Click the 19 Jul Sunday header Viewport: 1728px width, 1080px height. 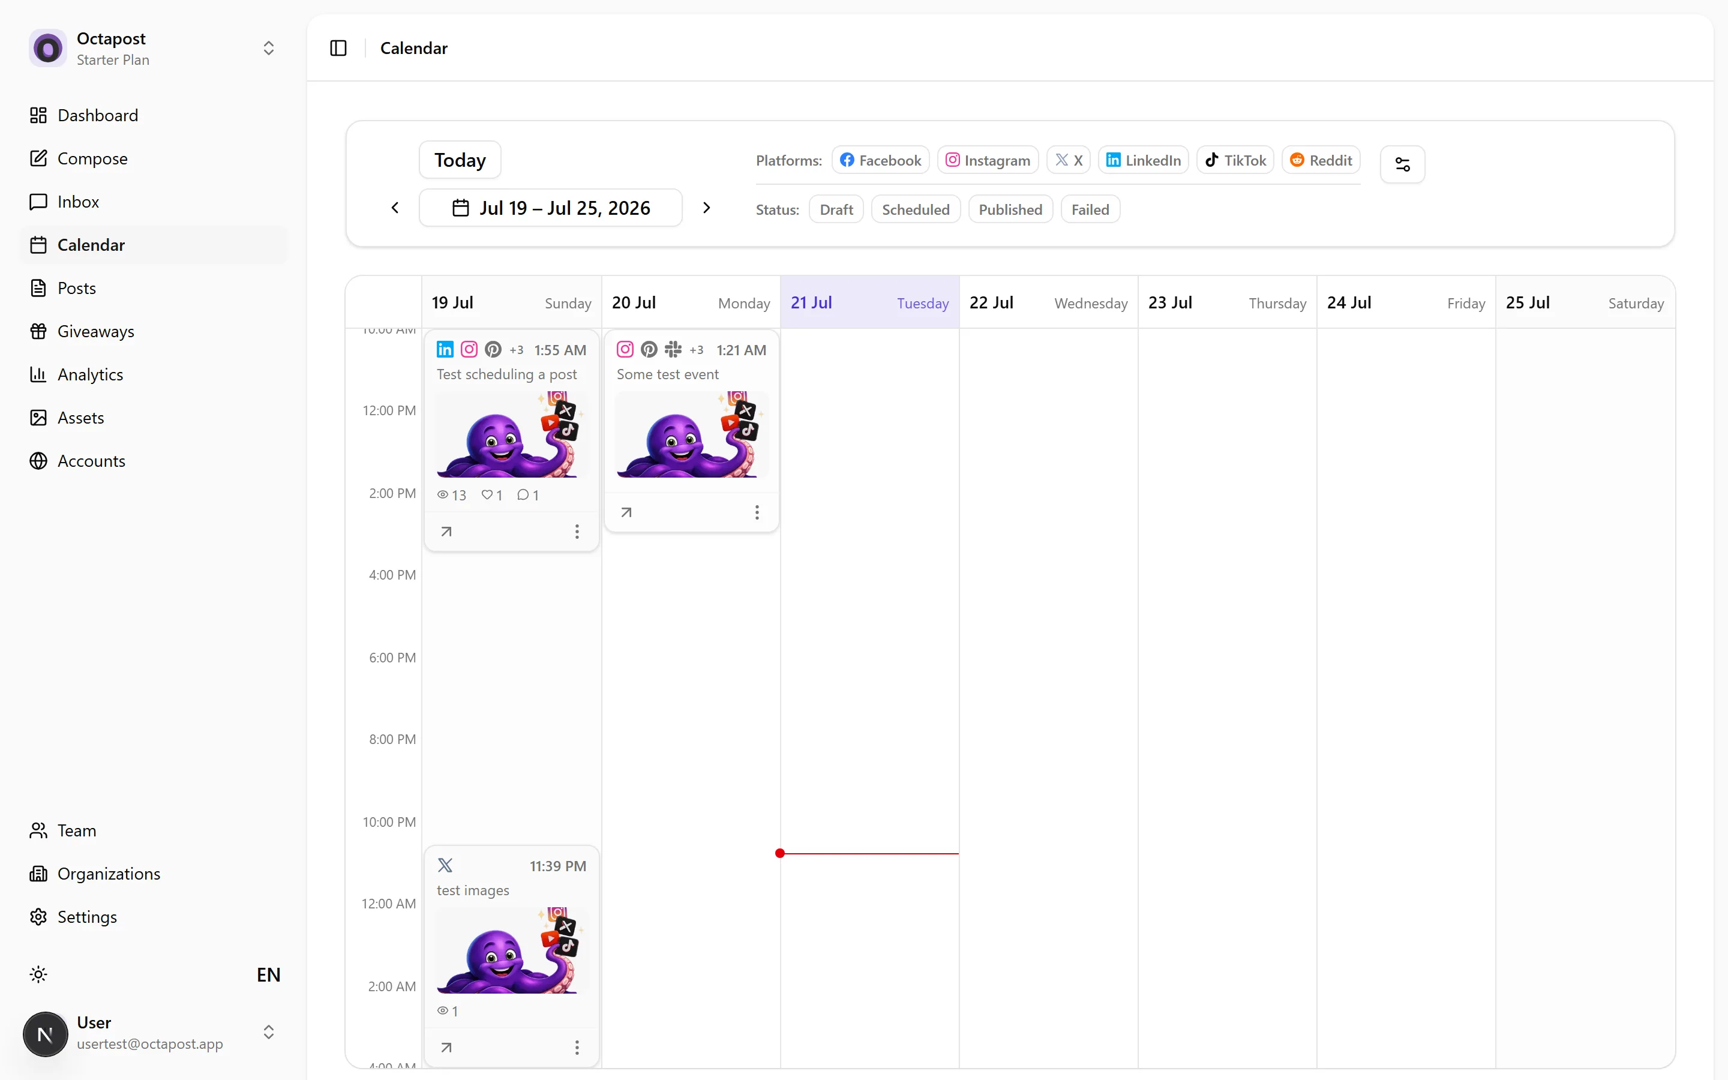[511, 302]
